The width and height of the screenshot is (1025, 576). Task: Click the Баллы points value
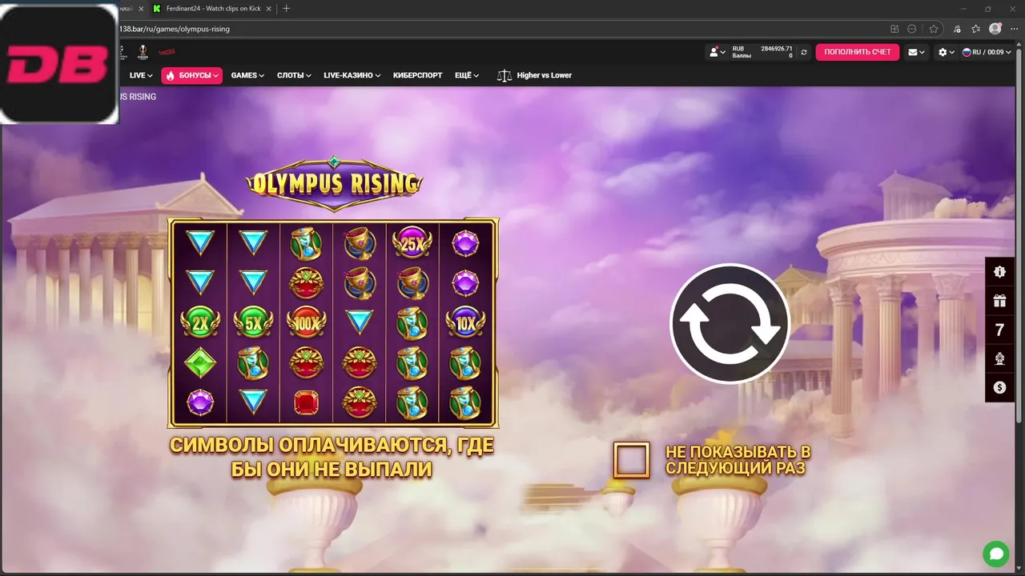pyautogui.click(x=790, y=56)
